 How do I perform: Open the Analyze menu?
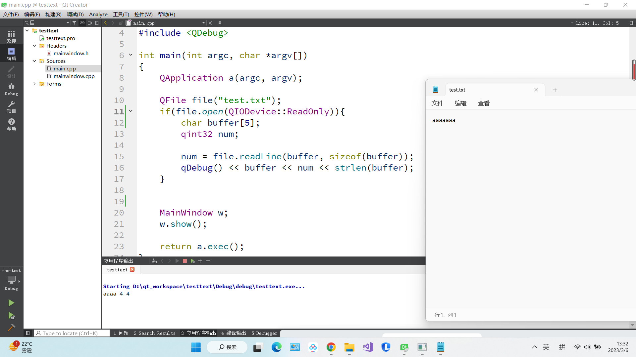tap(98, 14)
